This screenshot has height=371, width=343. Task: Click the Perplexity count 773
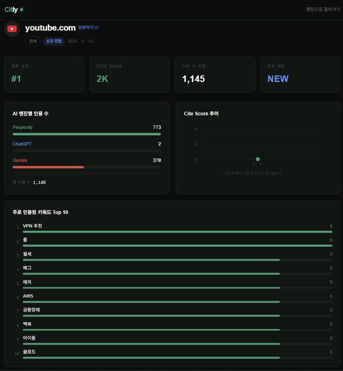coord(157,127)
